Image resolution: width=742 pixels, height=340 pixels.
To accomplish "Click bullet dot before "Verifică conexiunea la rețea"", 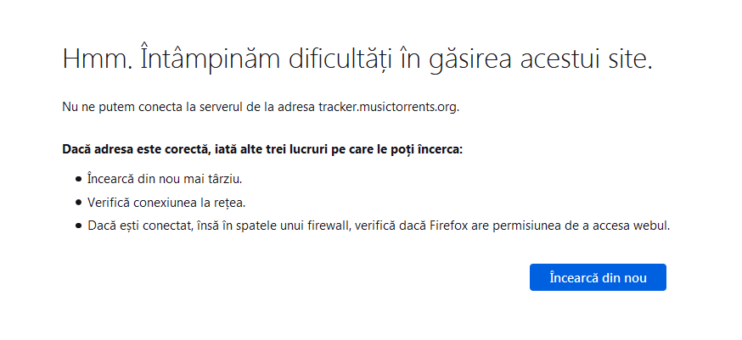I will (x=79, y=203).
